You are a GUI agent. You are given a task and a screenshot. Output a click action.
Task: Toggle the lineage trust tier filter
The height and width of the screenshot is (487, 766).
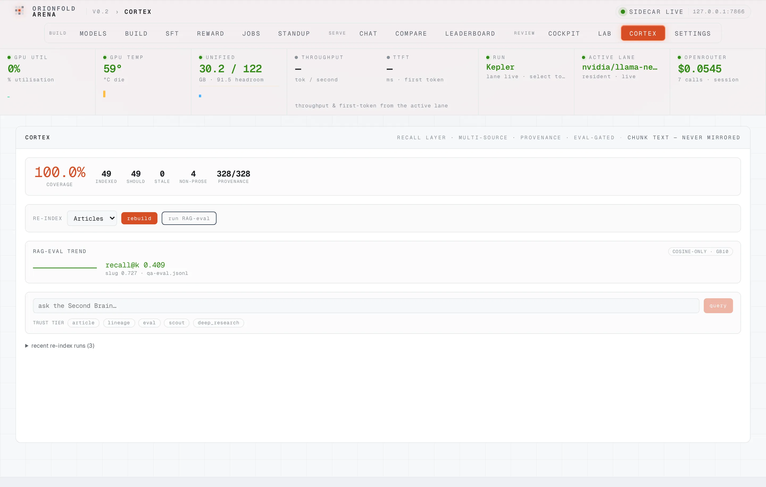click(119, 323)
